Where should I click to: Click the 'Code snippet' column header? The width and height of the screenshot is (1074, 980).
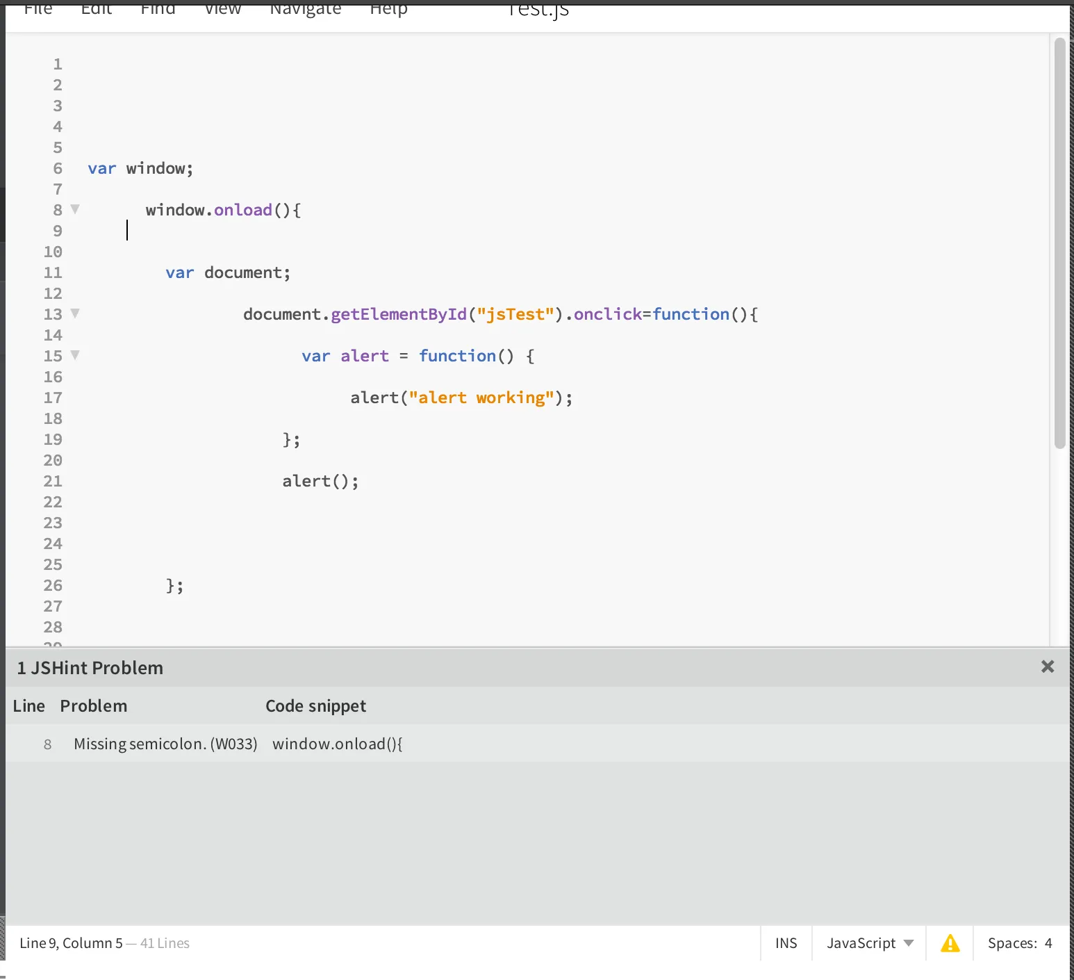click(x=315, y=705)
